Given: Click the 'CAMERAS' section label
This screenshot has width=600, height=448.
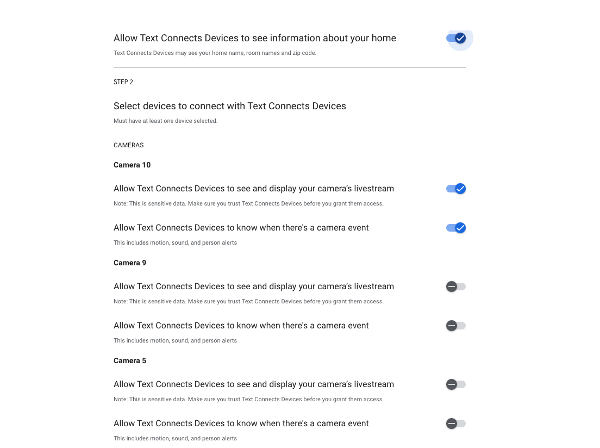Looking at the screenshot, I should pos(128,145).
